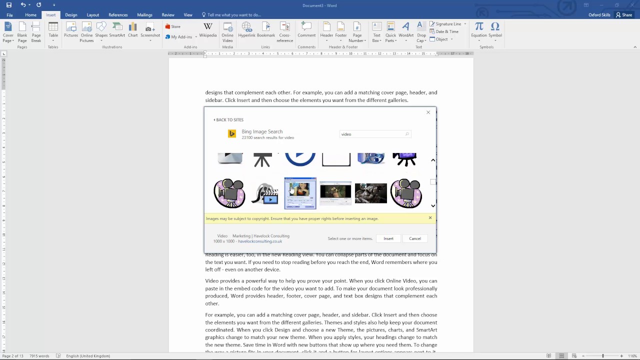This screenshot has width=640, height=360.
Task: Open the Header dropdown menu
Action: (326, 32)
